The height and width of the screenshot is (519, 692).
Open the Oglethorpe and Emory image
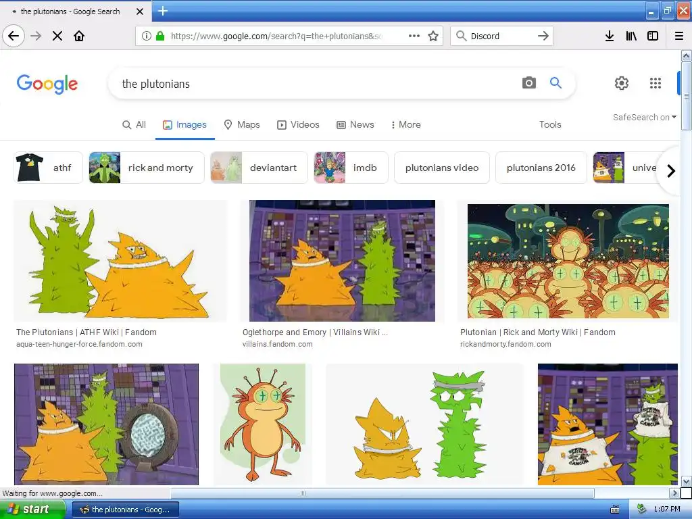[x=342, y=261]
